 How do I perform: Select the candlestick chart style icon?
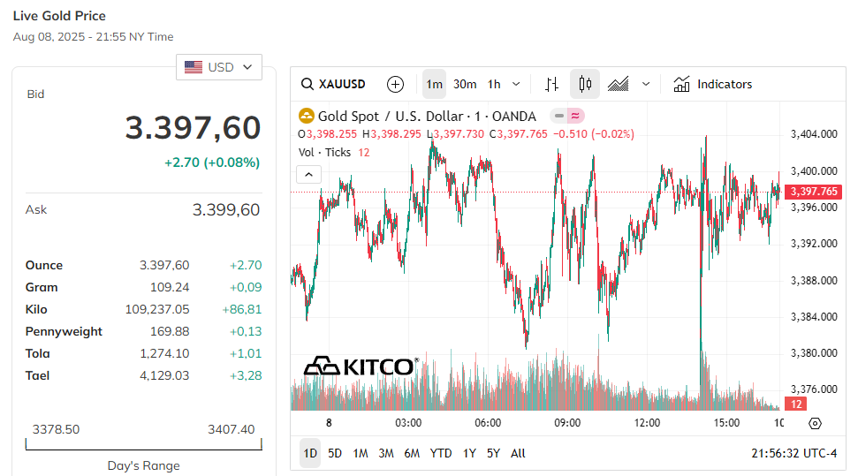click(585, 84)
